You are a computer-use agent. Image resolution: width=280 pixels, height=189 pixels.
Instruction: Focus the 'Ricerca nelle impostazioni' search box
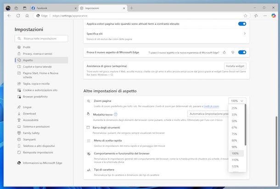(41, 39)
